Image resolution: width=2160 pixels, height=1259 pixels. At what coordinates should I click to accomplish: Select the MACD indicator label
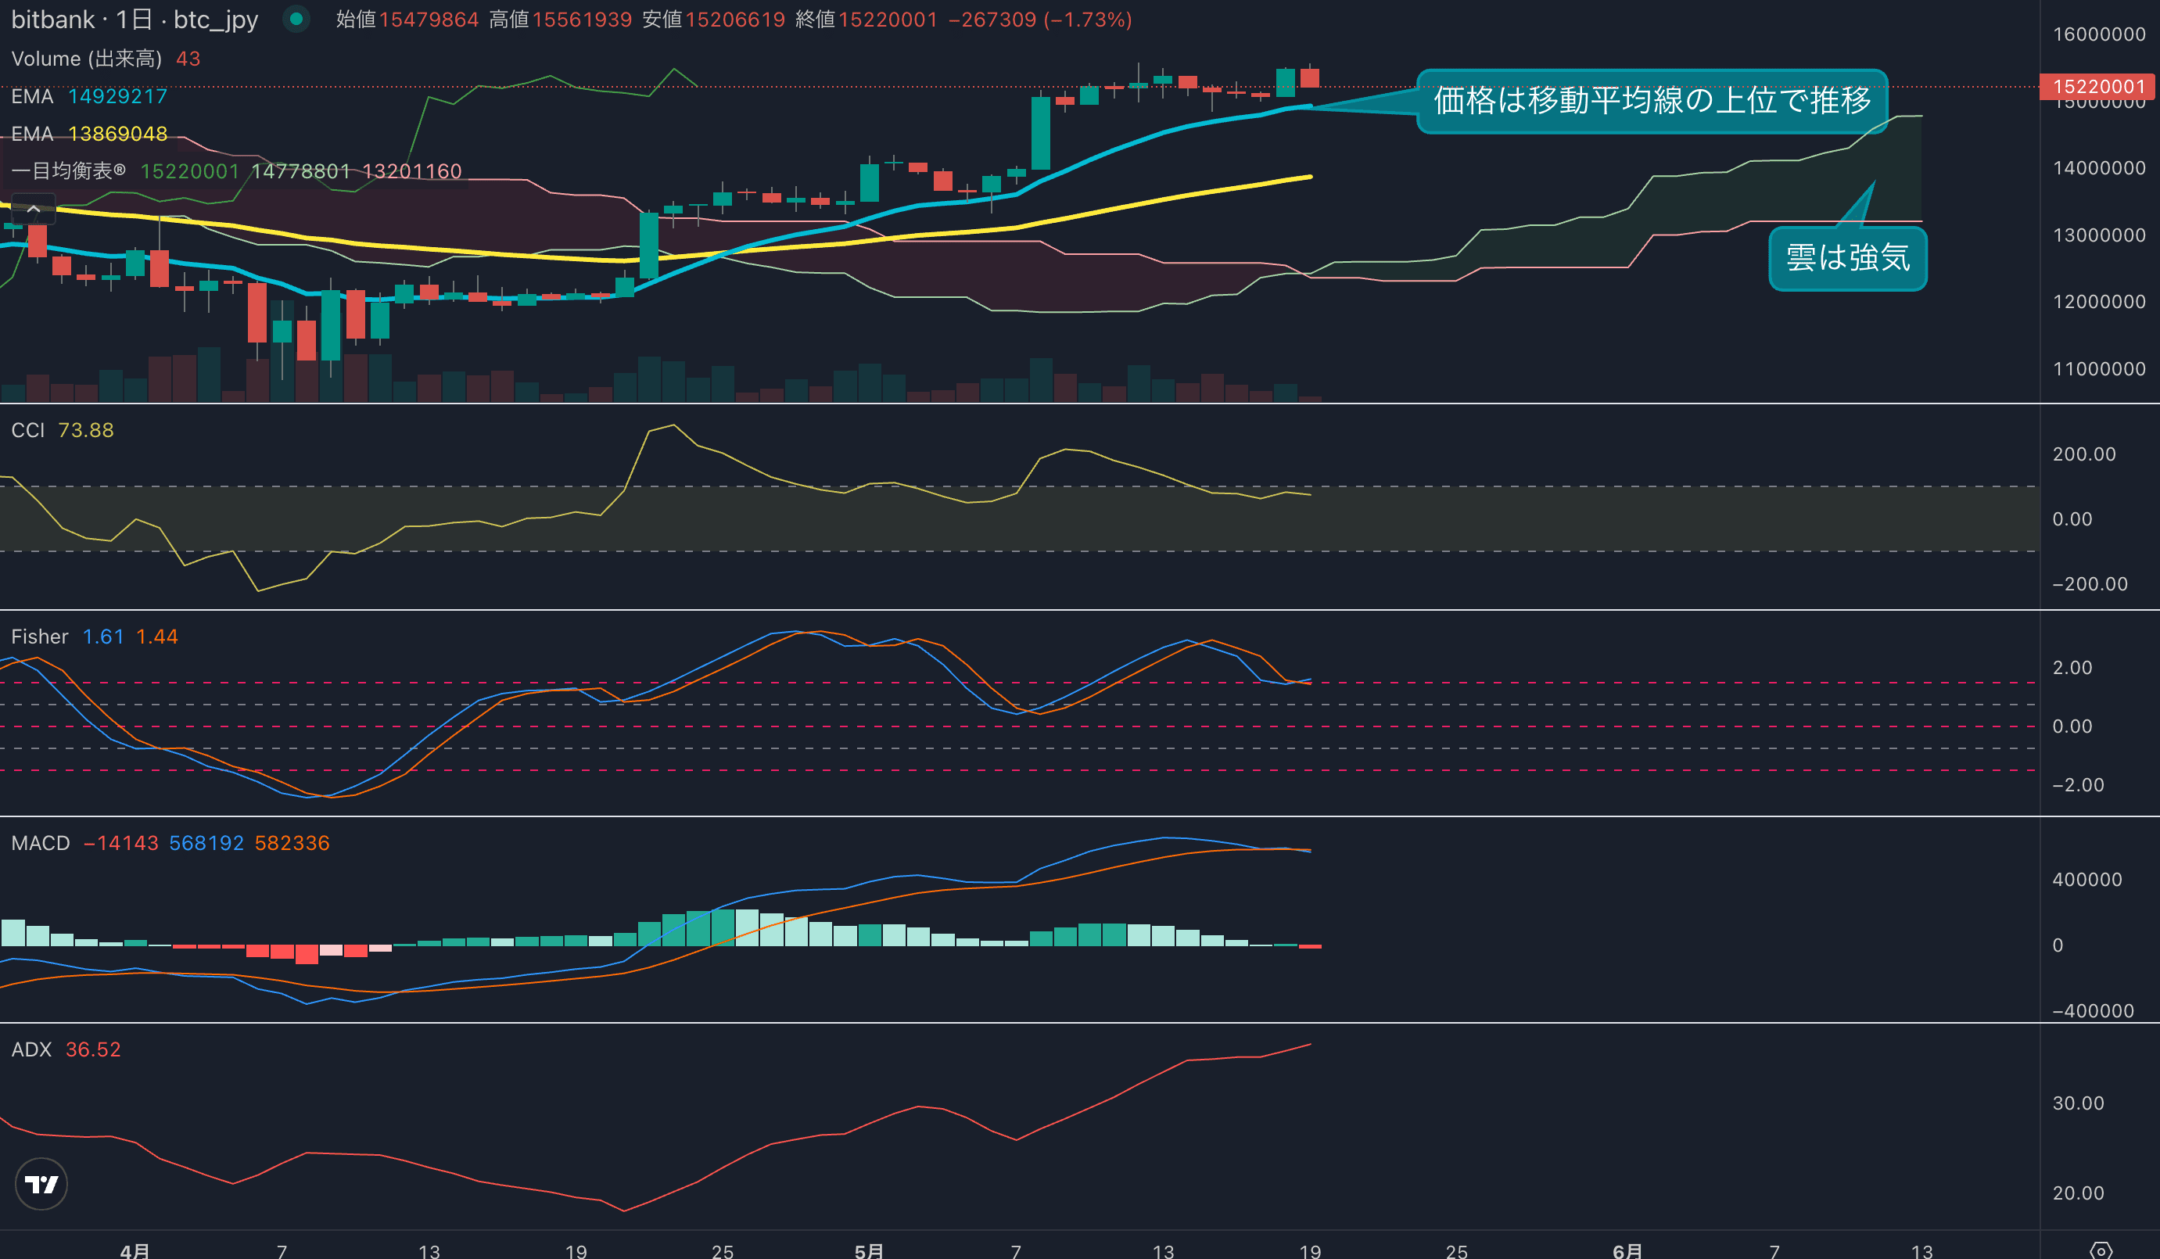[x=41, y=843]
